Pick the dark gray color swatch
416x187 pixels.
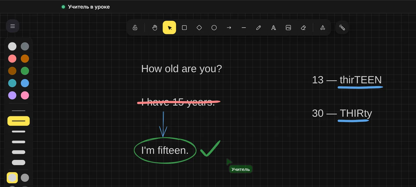pos(25,46)
